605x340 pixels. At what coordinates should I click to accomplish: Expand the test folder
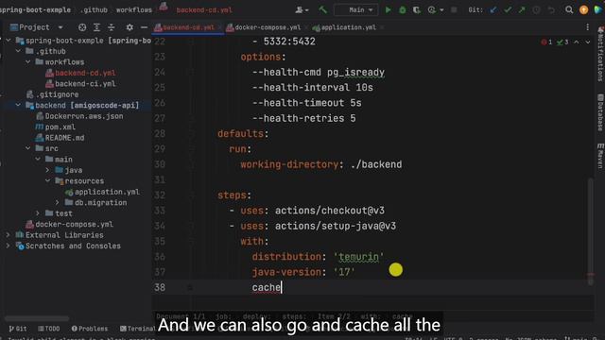(x=38, y=213)
